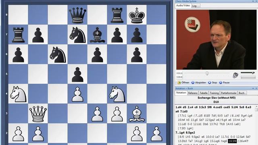Click the black pawn on g6
Image resolution: width=258 pixels, height=145 pixels.
coord(137,55)
